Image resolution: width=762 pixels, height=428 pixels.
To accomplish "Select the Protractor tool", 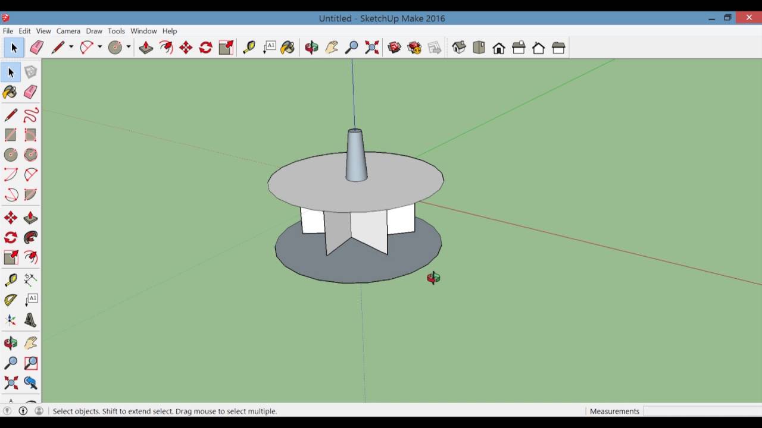I will coord(11,300).
